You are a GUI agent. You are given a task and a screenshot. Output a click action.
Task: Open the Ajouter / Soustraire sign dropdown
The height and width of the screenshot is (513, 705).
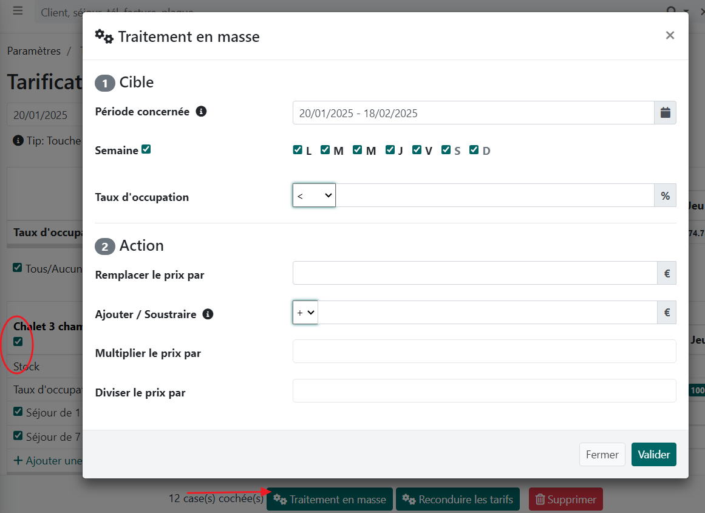click(x=305, y=313)
